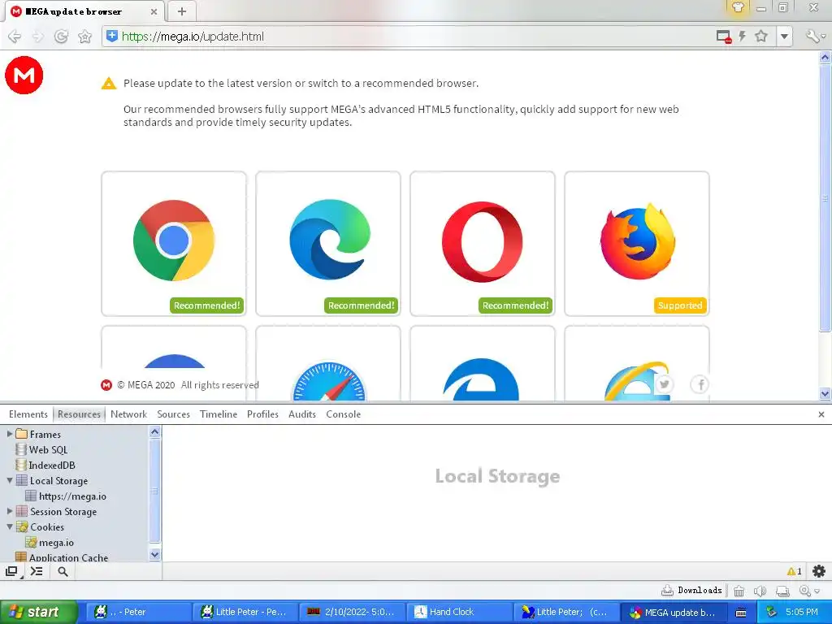Select mega.io under Cookies

click(x=56, y=542)
